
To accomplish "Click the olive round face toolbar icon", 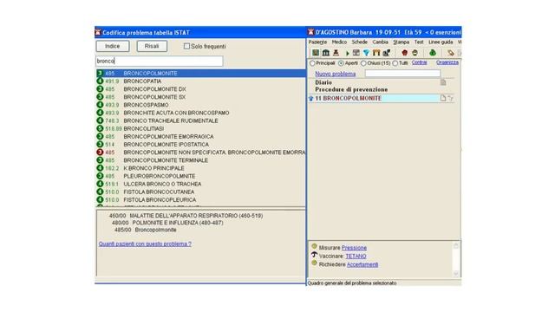I will tap(415, 53).
